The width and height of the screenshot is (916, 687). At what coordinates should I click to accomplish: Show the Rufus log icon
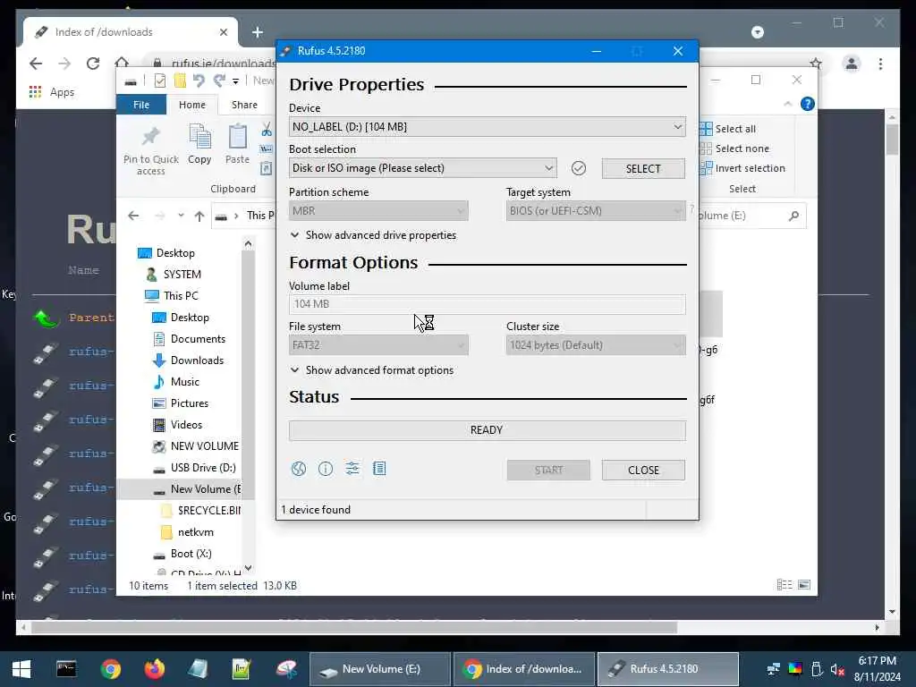tap(379, 469)
